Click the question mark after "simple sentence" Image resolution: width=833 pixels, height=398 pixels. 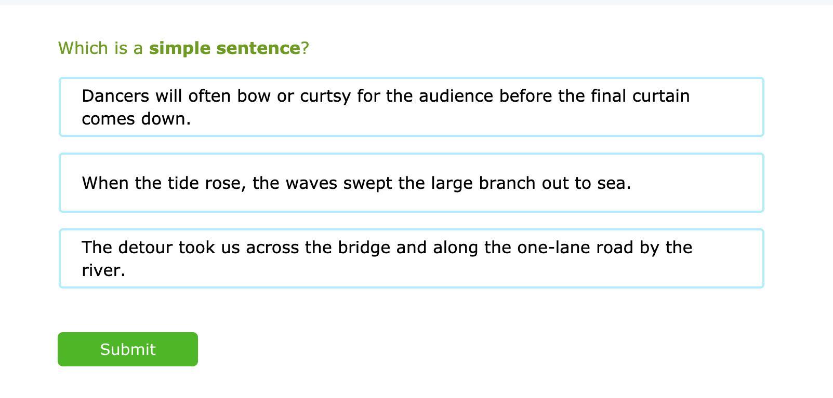305,48
